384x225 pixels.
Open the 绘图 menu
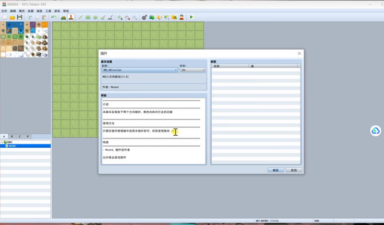(x=31, y=11)
